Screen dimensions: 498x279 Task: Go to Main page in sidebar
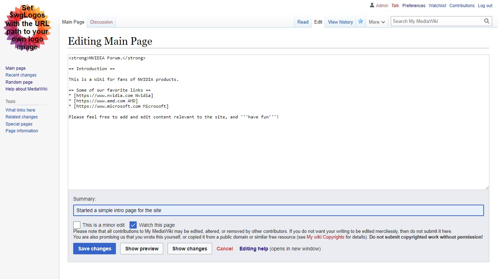coord(15,68)
